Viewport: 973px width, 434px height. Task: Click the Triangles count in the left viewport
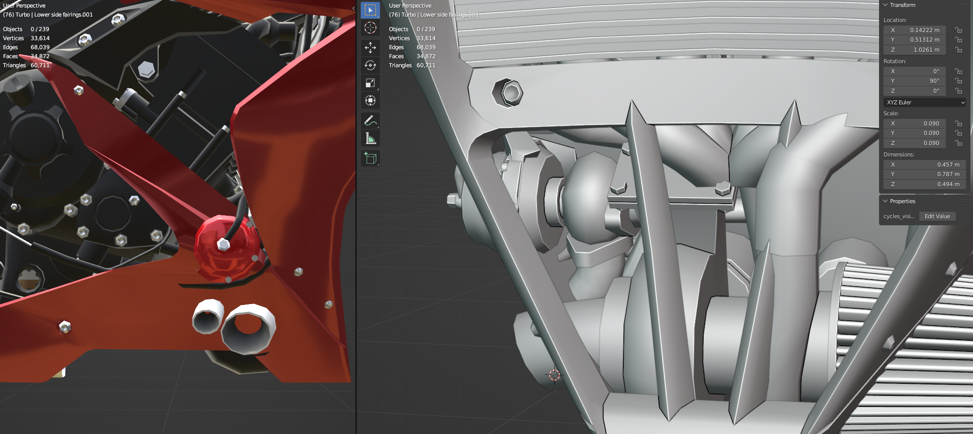40,65
